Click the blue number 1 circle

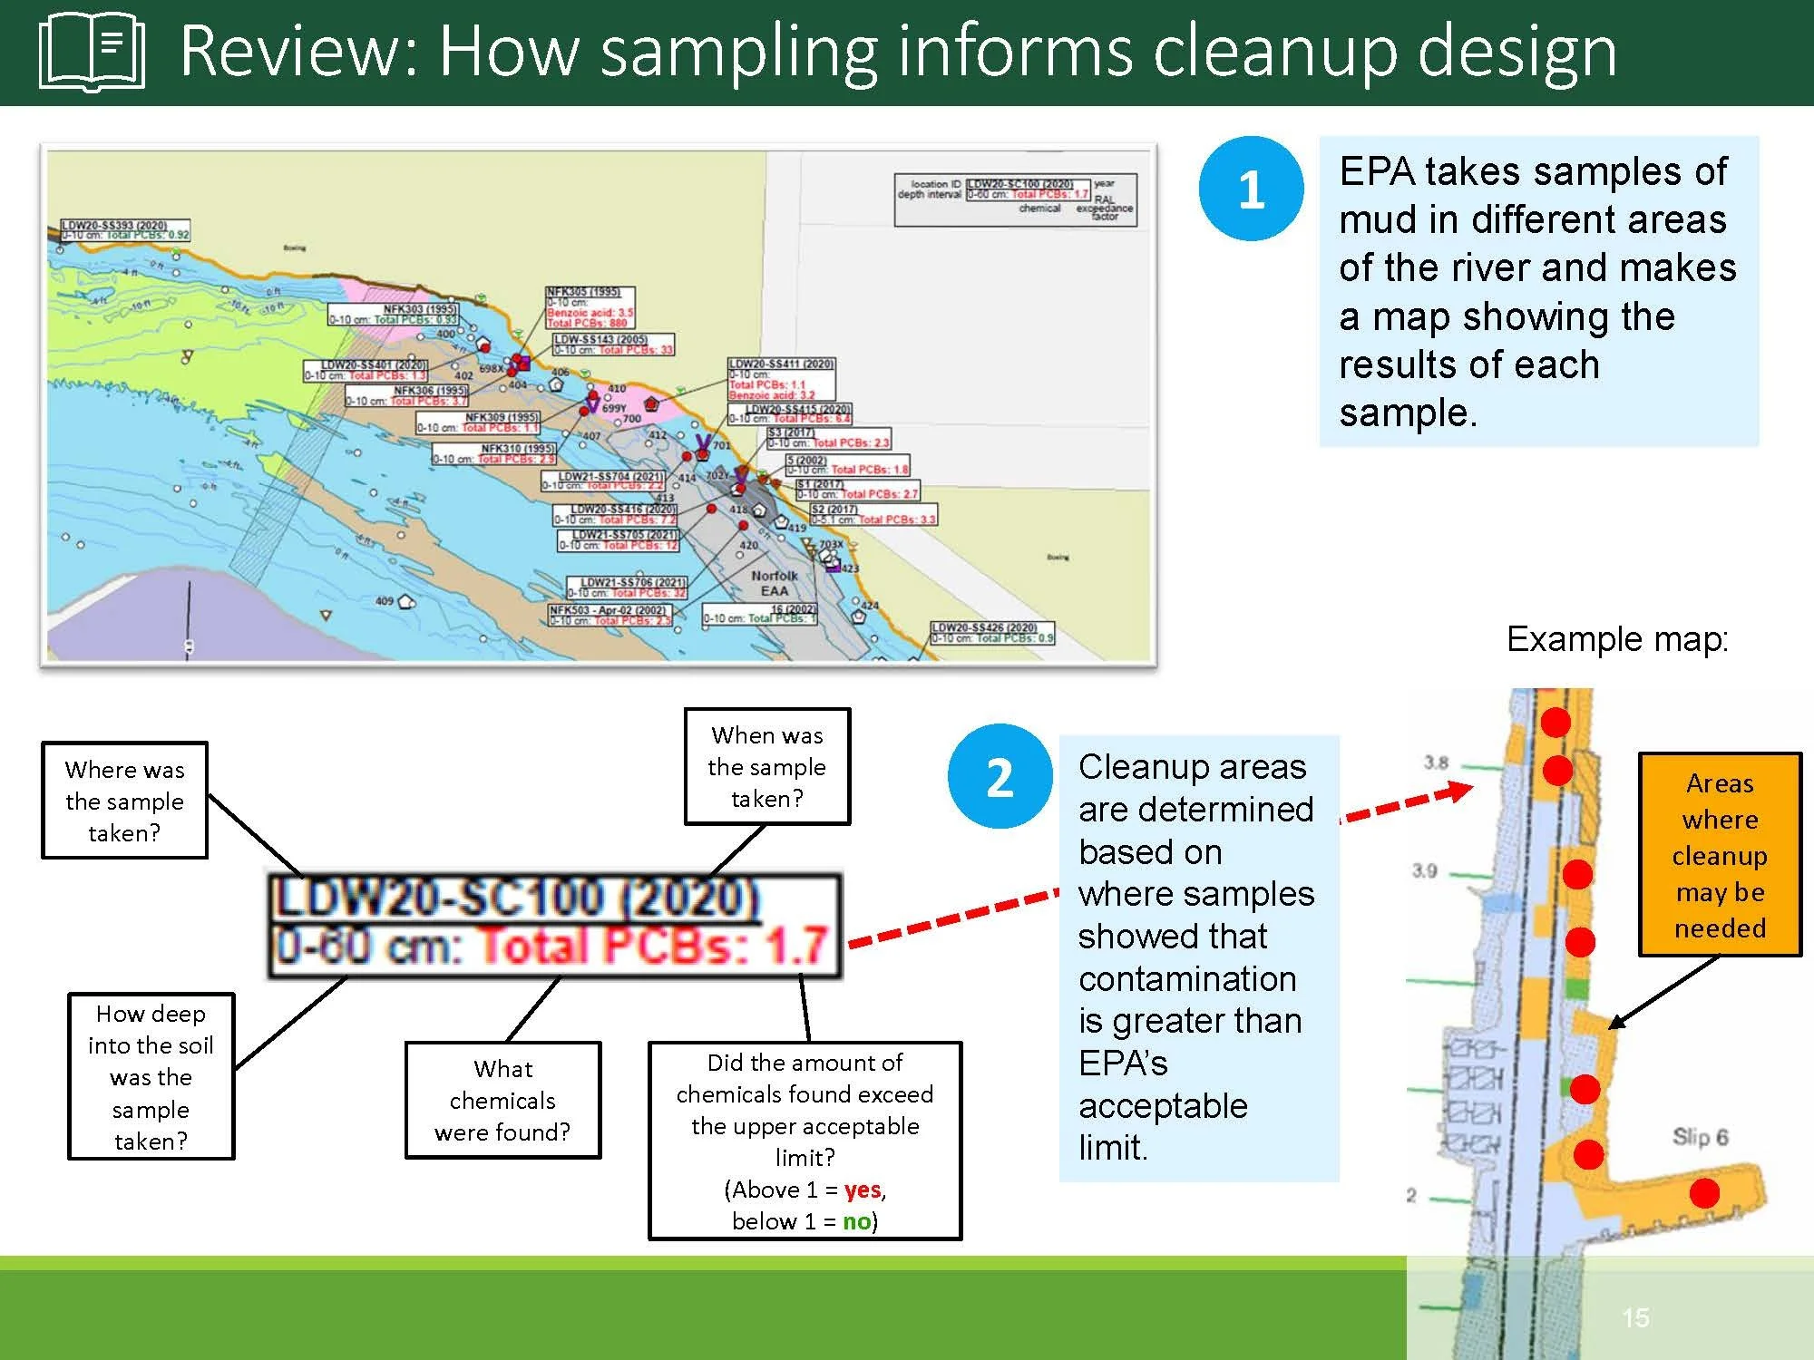coord(1251,189)
